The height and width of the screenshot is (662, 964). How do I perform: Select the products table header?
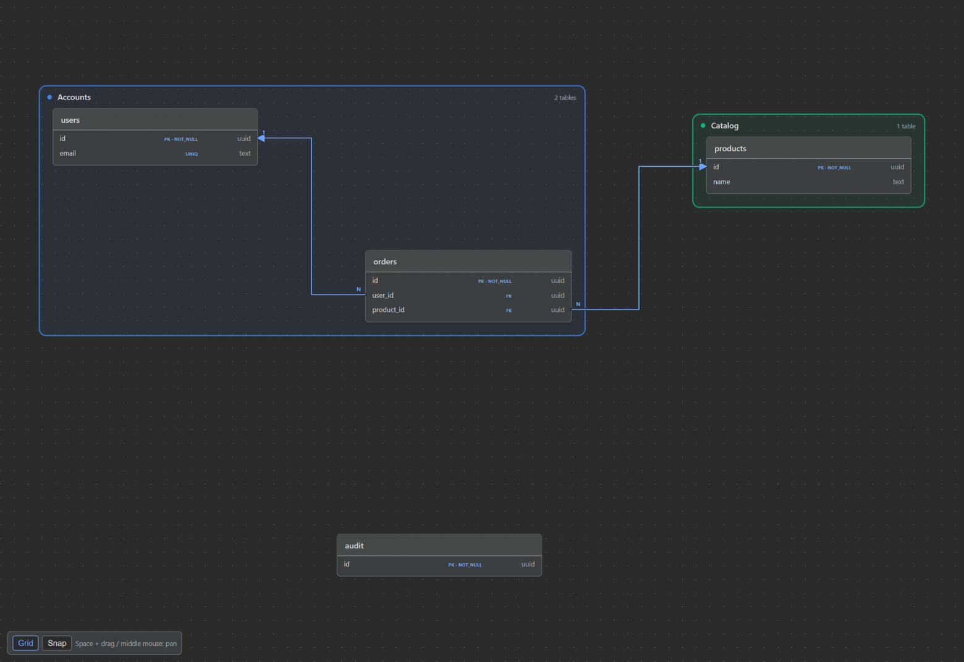pos(808,148)
